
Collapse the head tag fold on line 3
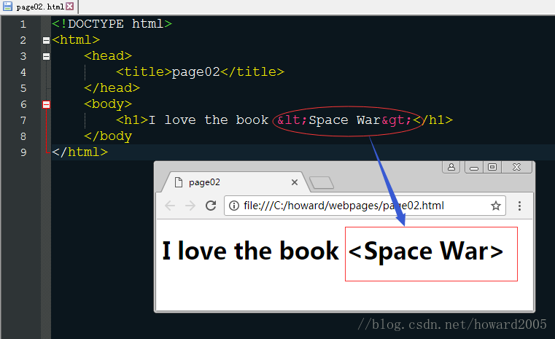coord(46,56)
